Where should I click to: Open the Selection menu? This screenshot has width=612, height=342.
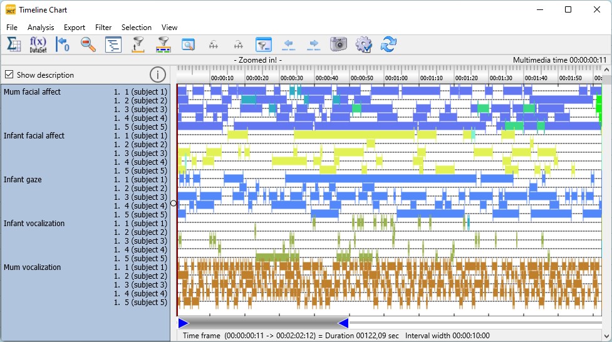click(x=136, y=28)
